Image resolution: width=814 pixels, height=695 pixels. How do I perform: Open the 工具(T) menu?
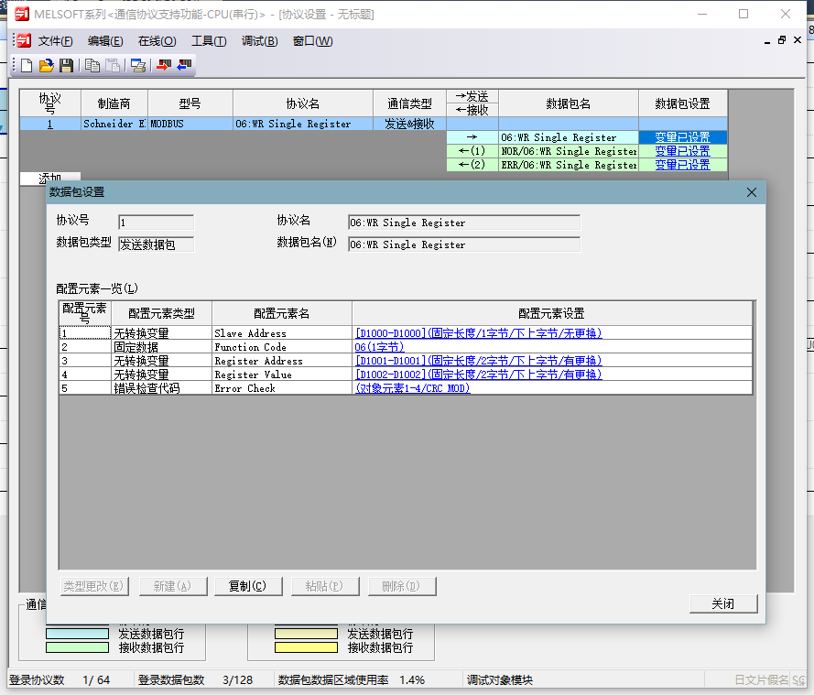208,41
